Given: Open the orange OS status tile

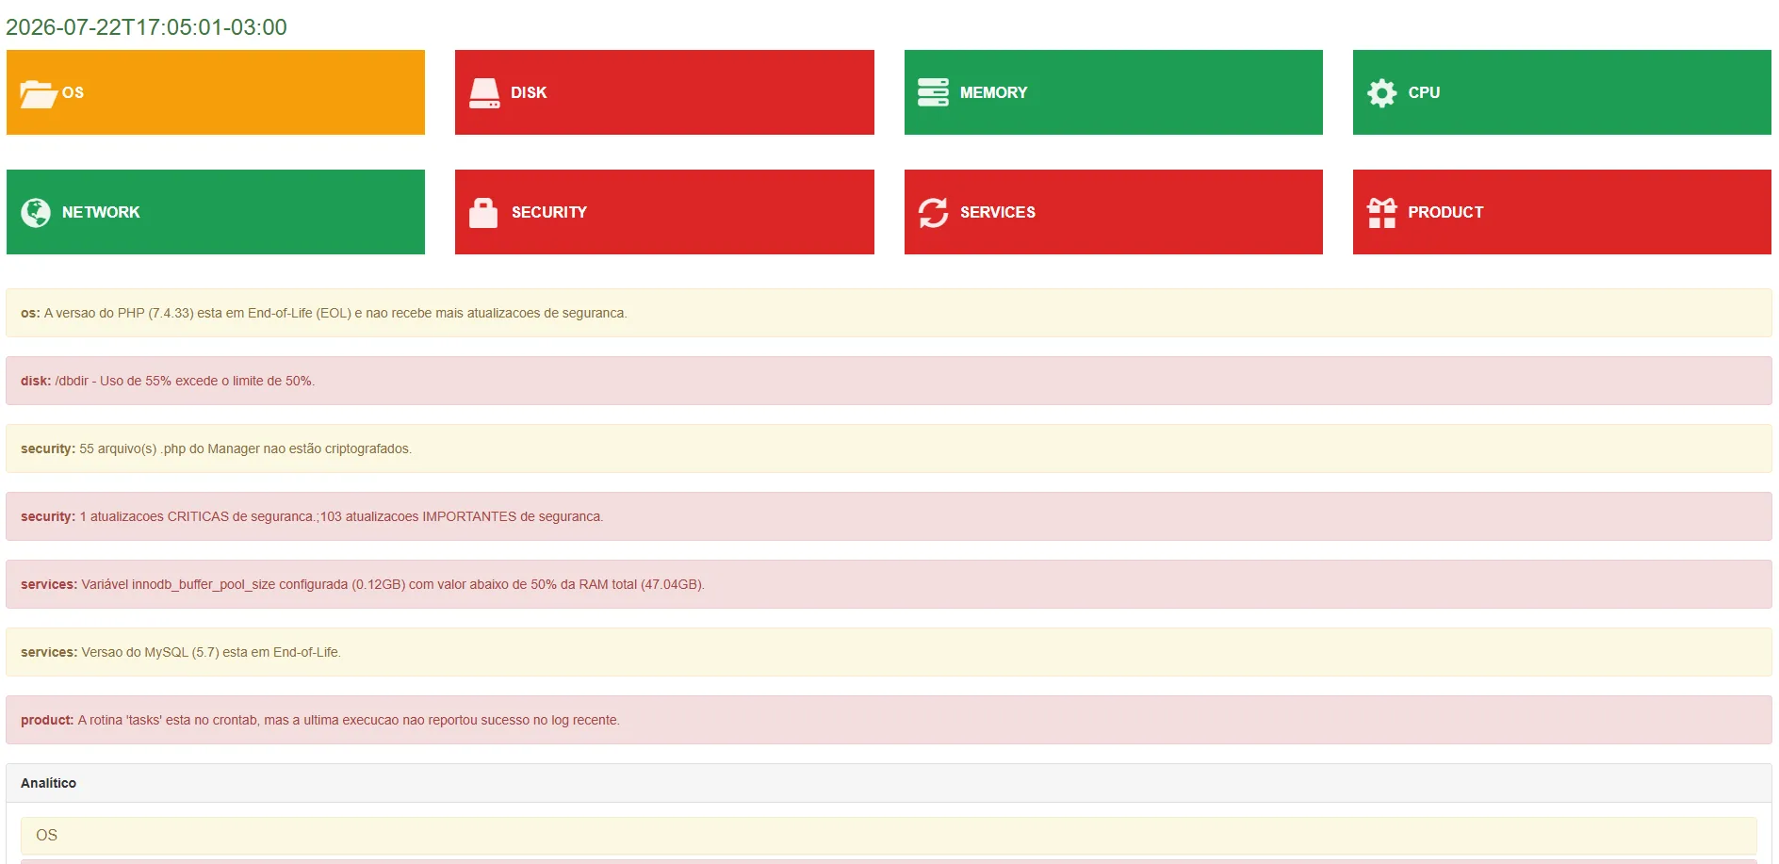Looking at the screenshot, I should click(x=216, y=92).
